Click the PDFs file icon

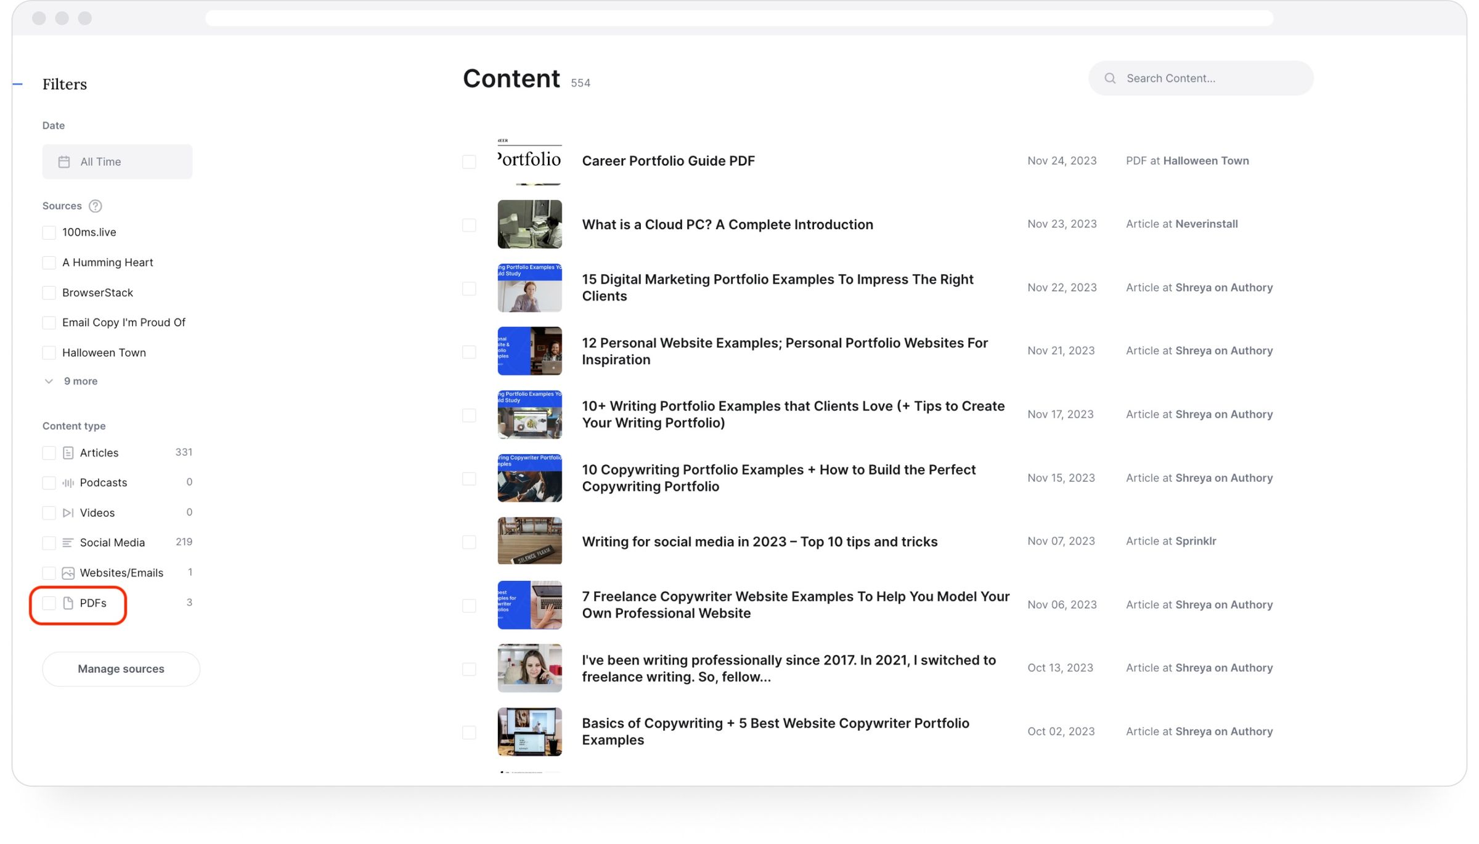(68, 603)
